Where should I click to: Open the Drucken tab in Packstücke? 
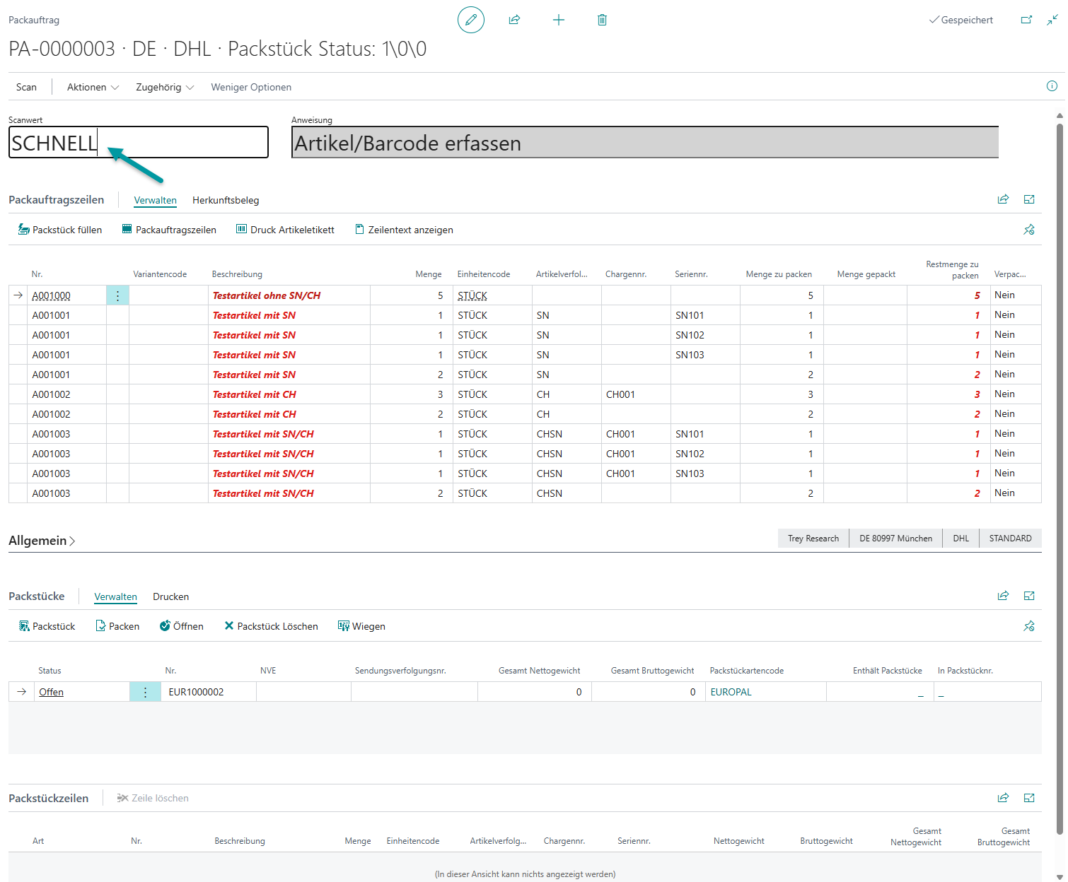170,596
